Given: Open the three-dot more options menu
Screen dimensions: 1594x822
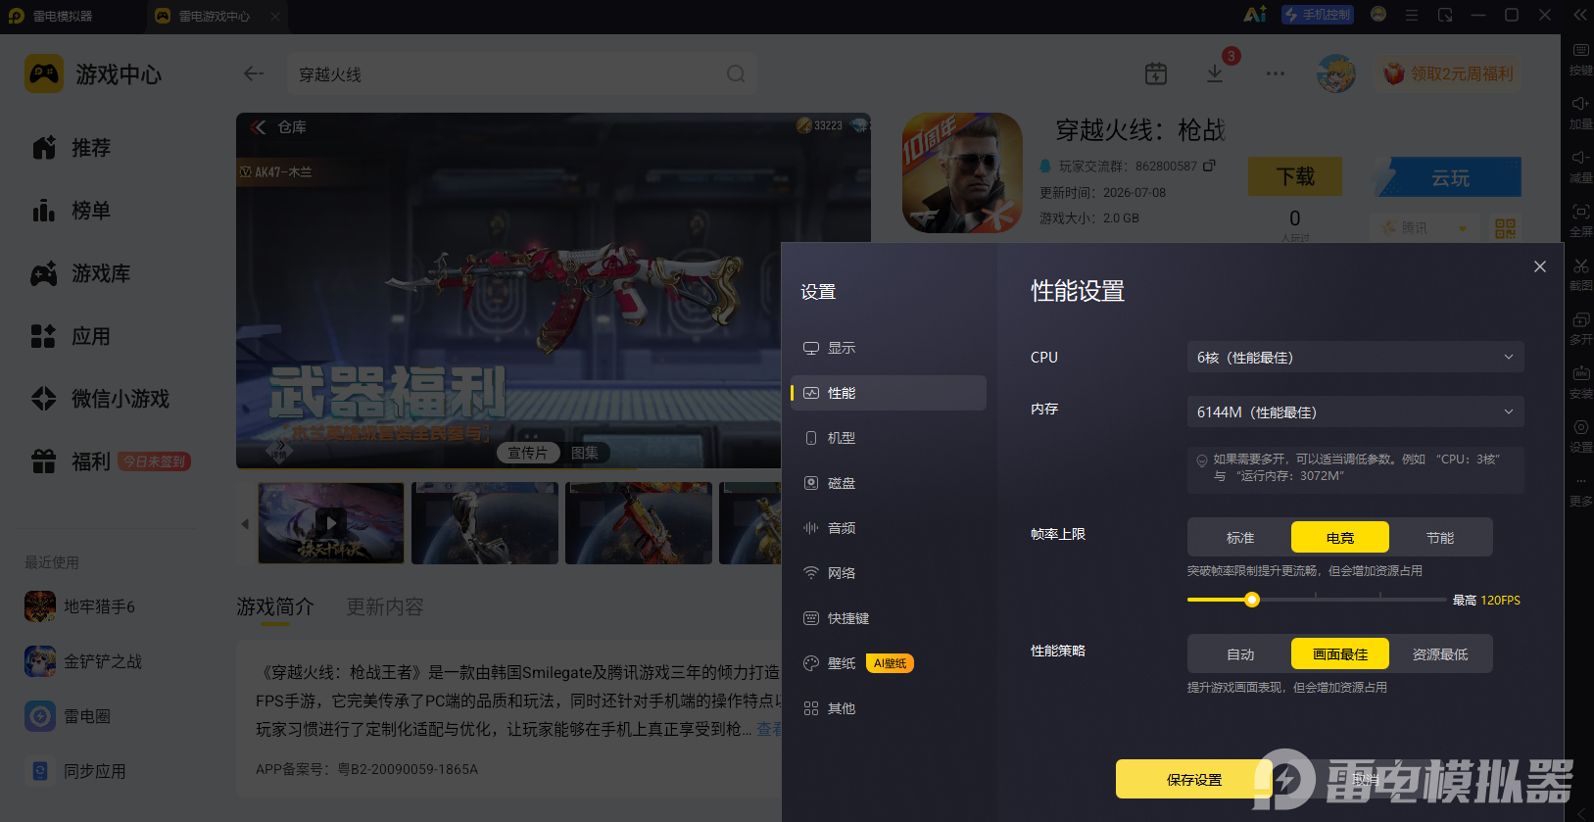Looking at the screenshot, I should (x=1275, y=73).
